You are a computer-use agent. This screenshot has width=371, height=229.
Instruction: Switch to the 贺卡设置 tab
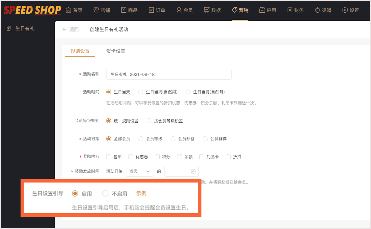116,51
